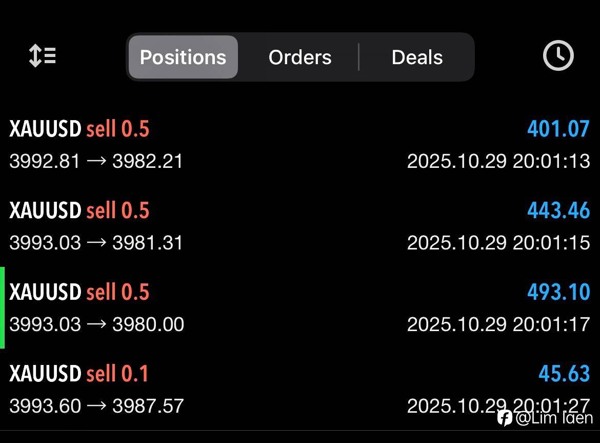This screenshot has width=600, height=443.
Task: Click the Facebook logo in watermark
Action: click(x=505, y=418)
